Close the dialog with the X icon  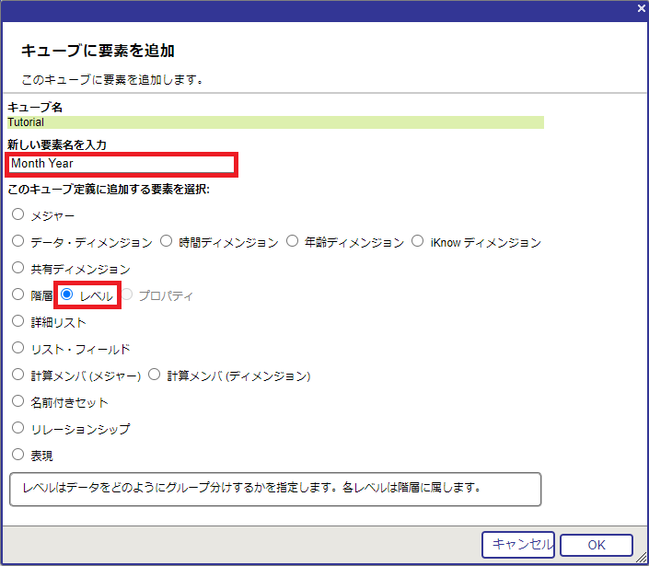pyautogui.click(x=641, y=8)
